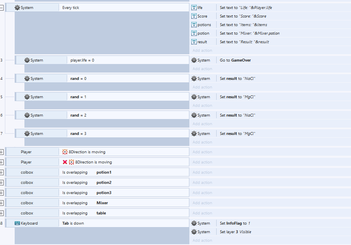Image resolution: width=351 pixels, height=245 pixels.
Task: Select the Set layer 3 Visible action
Action: (235, 232)
